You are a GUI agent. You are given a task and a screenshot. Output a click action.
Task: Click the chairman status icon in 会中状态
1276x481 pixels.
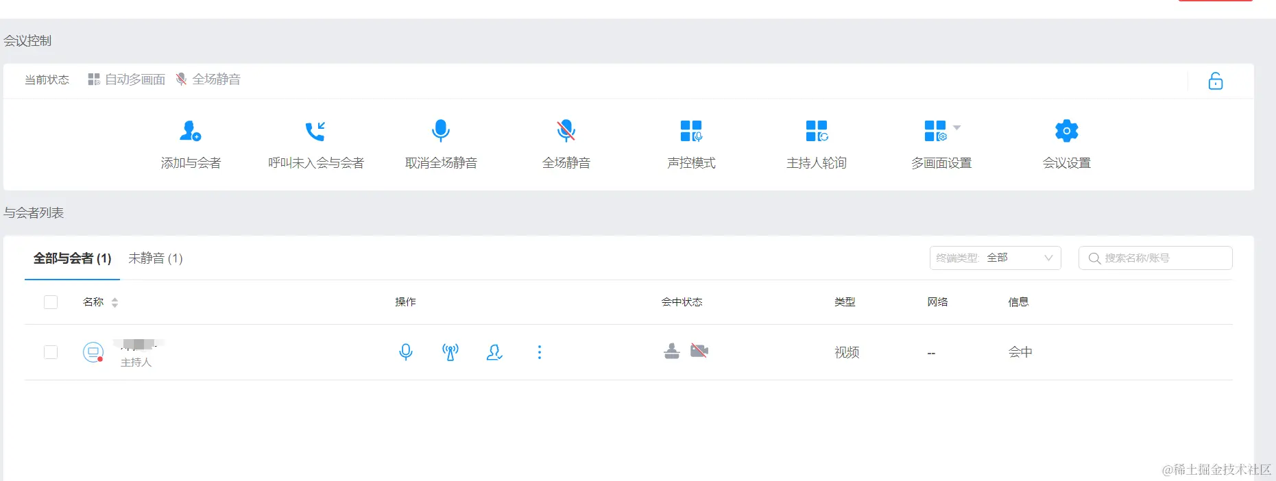(672, 351)
